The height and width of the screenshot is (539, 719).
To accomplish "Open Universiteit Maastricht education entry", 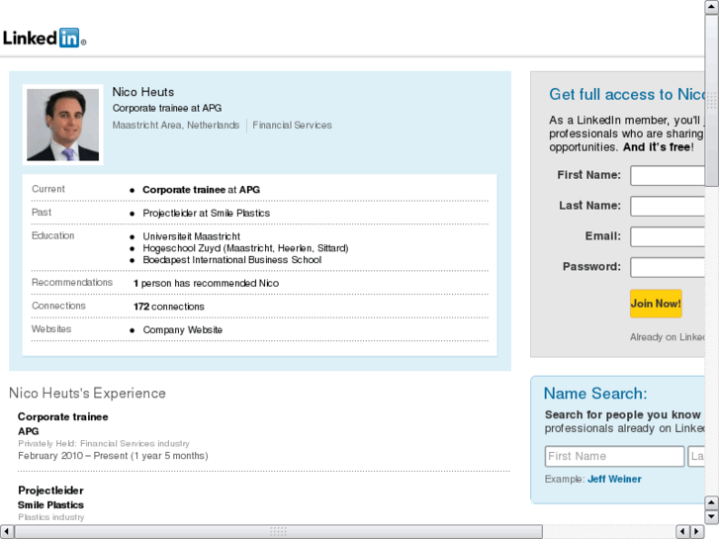I will pyautogui.click(x=191, y=236).
